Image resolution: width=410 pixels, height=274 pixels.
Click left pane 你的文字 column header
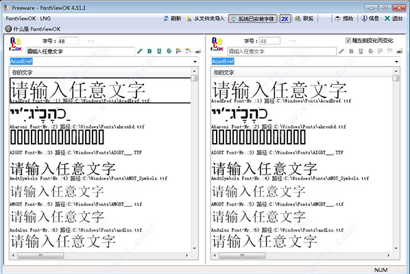(100, 73)
